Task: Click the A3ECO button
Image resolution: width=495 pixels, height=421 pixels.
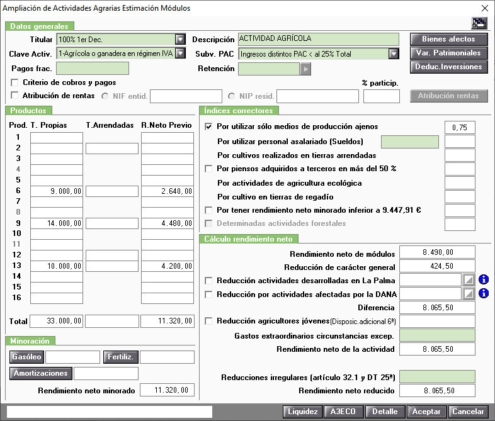Action: pyautogui.click(x=343, y=412)
